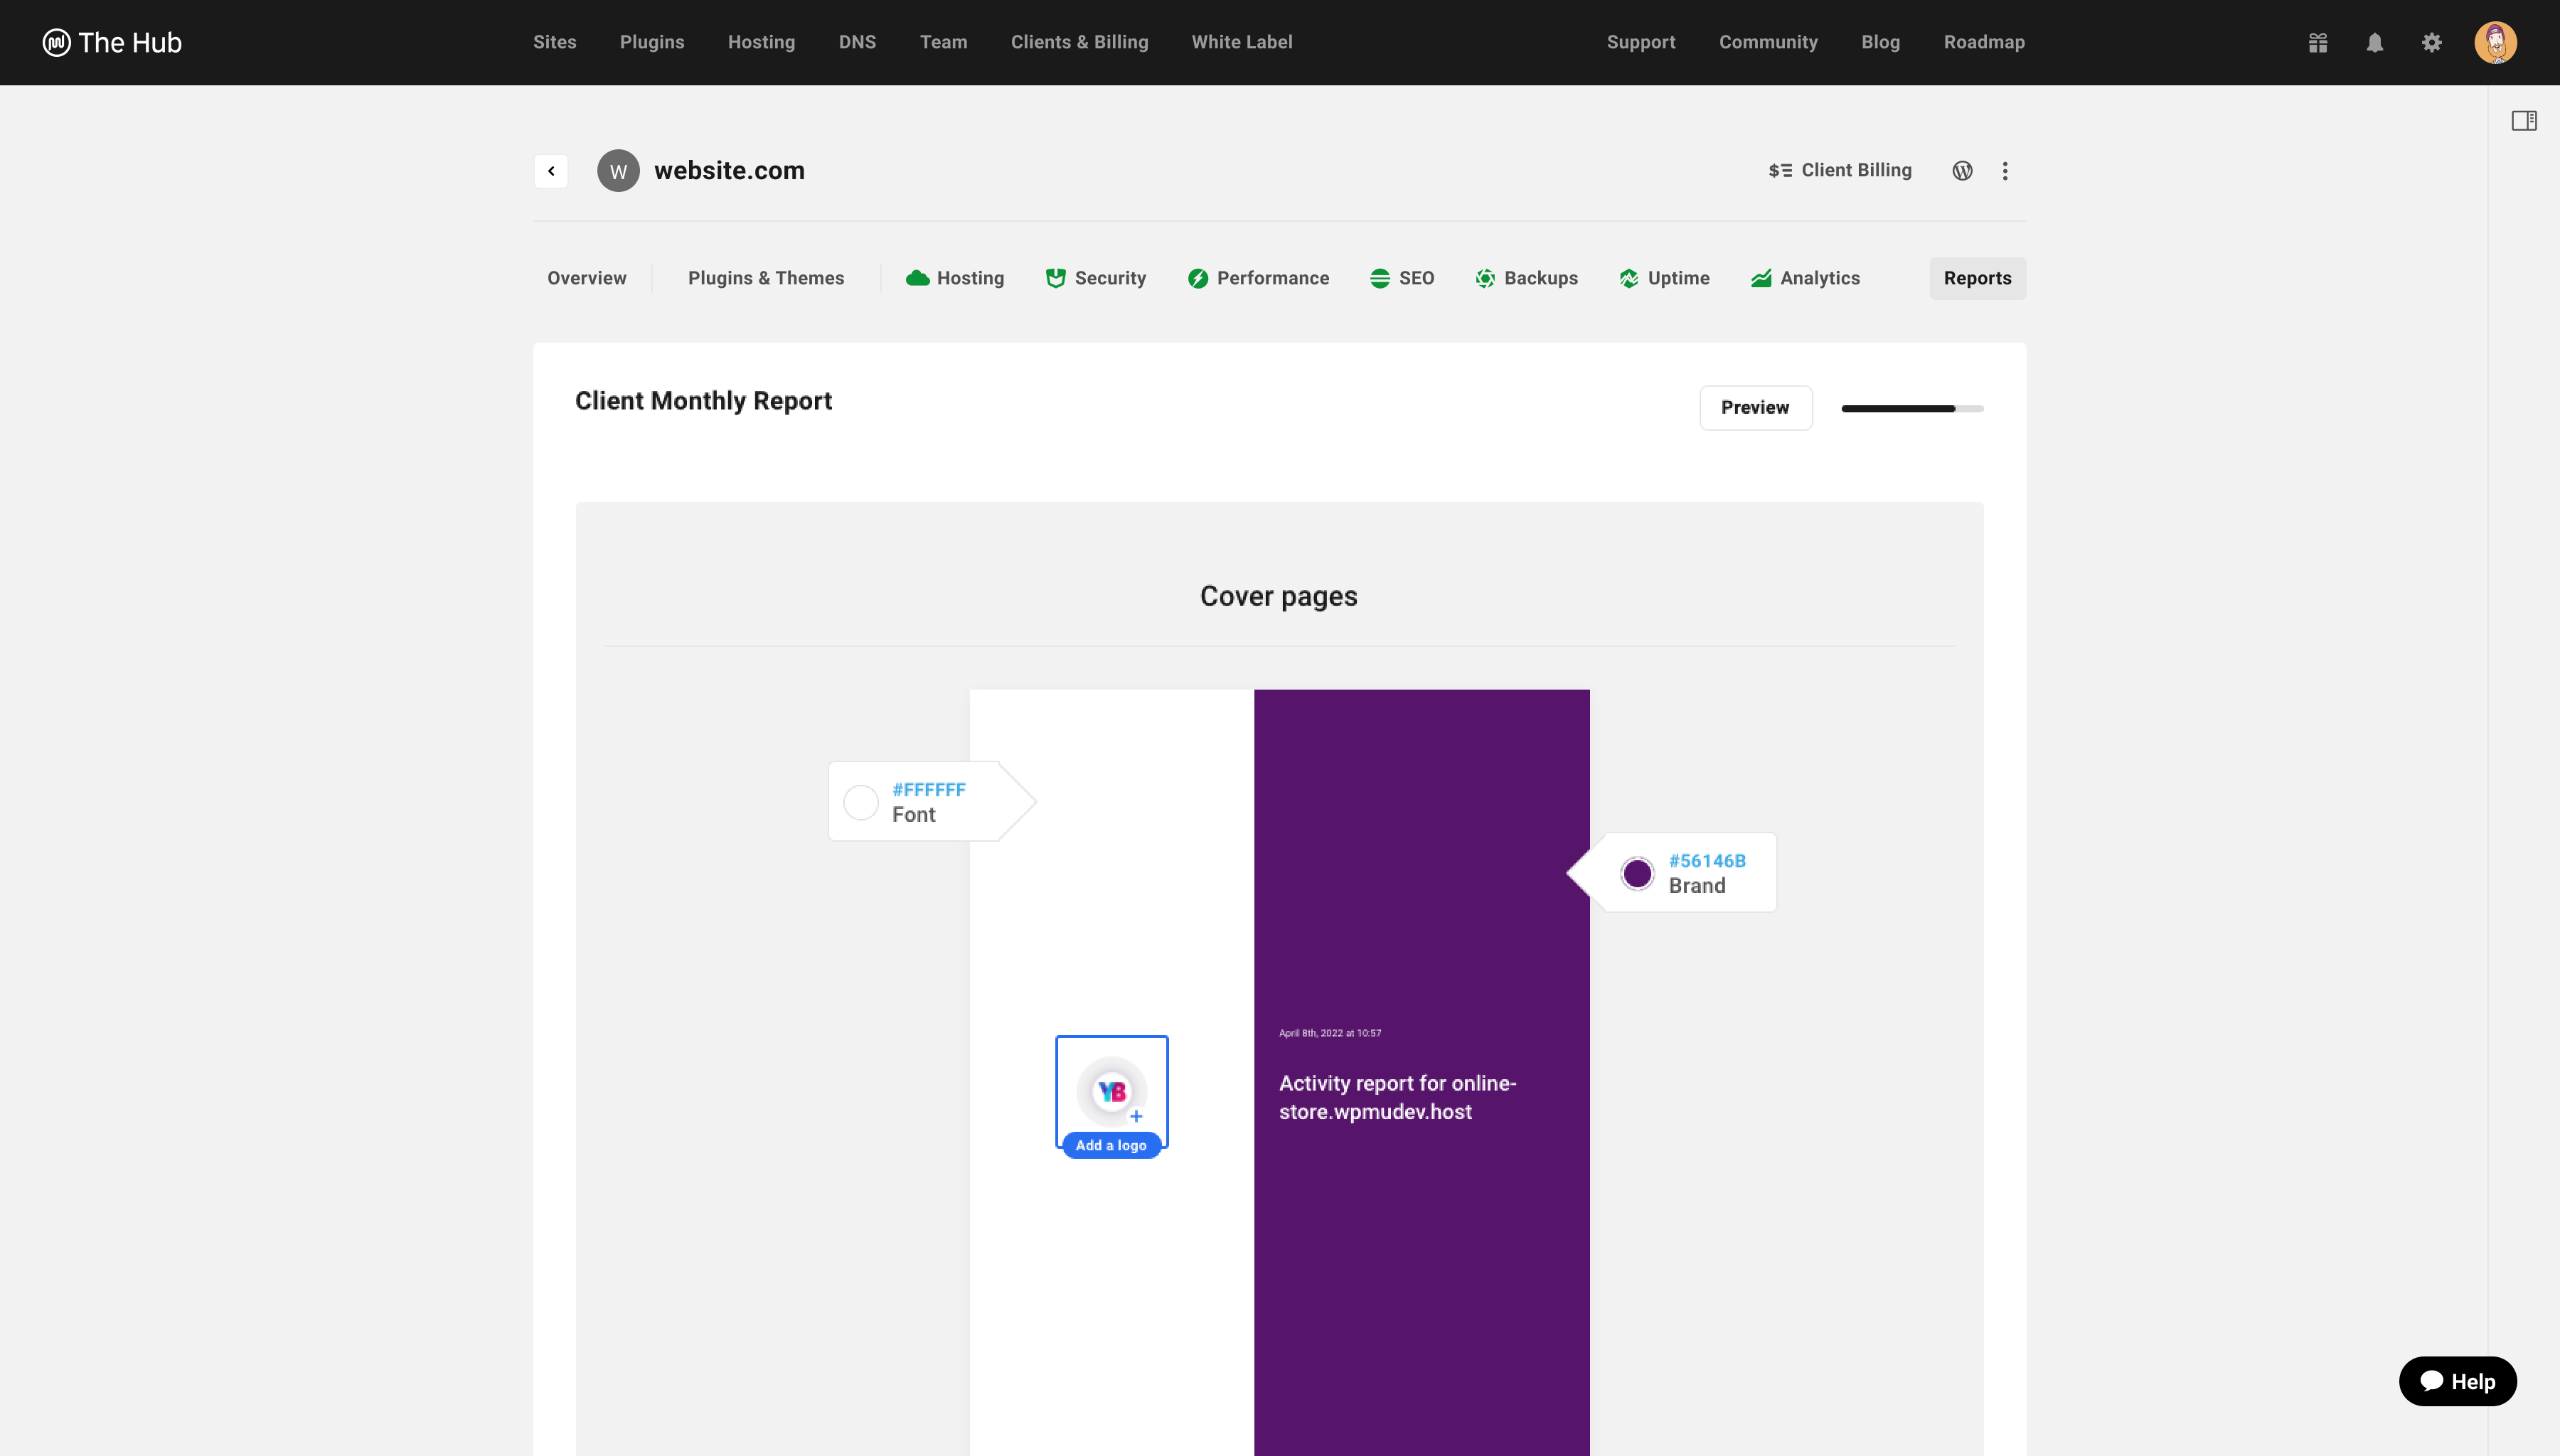
Task: Toggle the right sidebar panel icon
Action: point(2524,121)
